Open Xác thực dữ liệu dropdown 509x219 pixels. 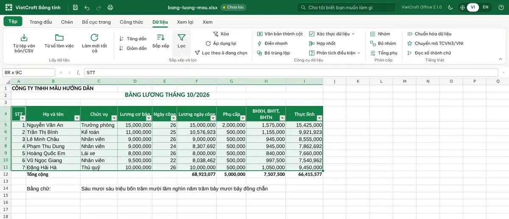click(332, 34)
